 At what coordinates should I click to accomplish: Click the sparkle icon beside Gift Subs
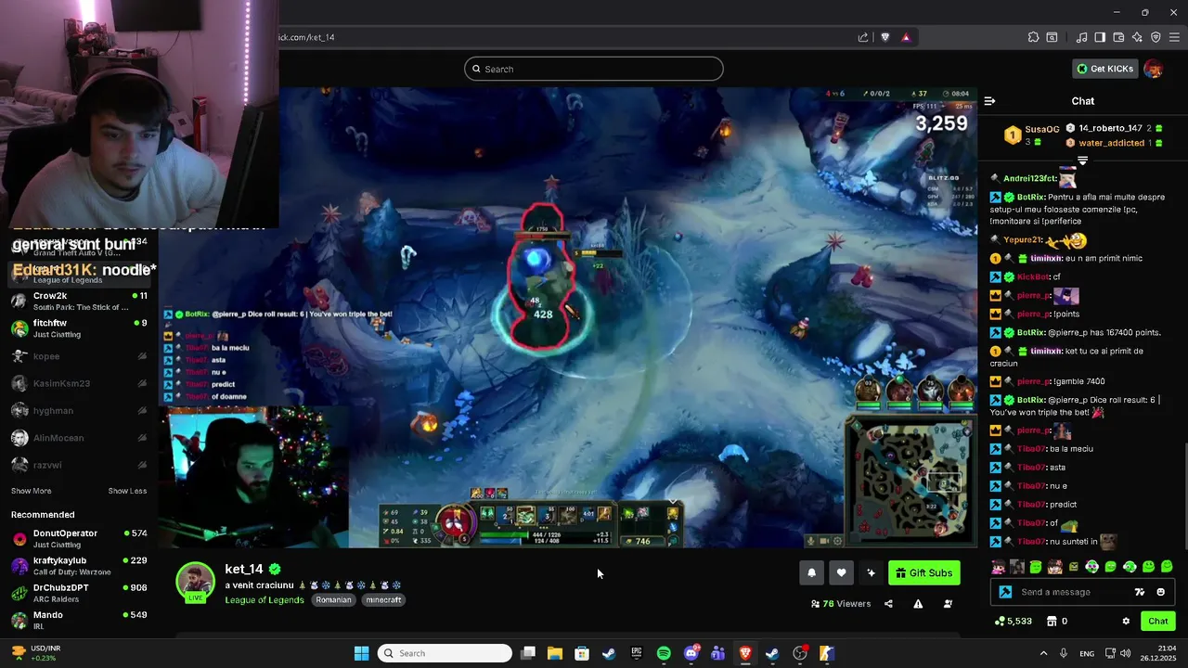point(871,572)
